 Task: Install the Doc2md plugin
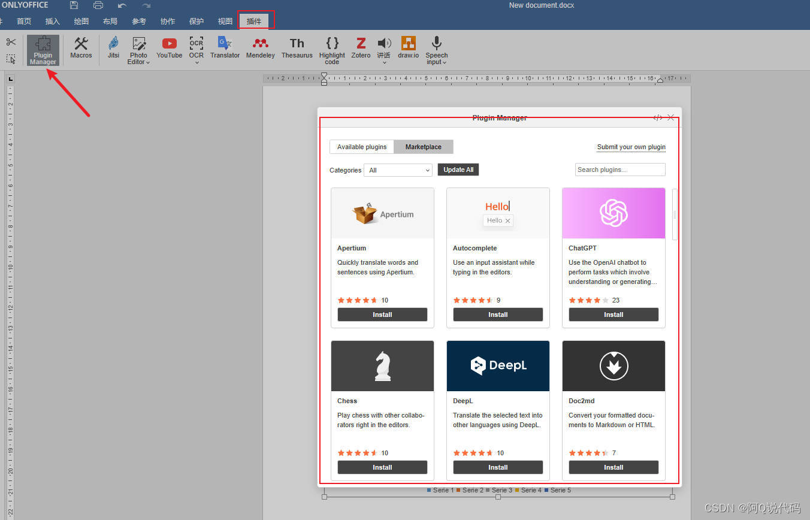tap(613, 467)
